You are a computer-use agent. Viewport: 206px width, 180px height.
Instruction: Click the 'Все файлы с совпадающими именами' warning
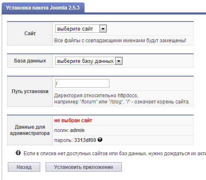click(x=120, y=41)
